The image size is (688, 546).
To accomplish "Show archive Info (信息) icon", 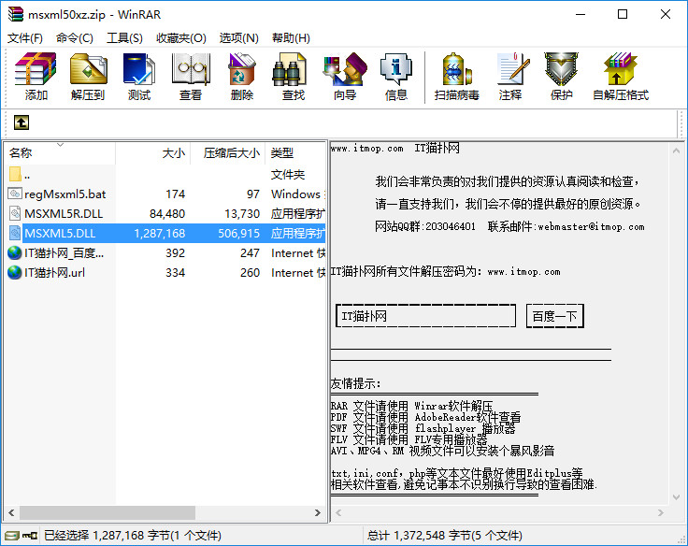I will pos(396,69).
